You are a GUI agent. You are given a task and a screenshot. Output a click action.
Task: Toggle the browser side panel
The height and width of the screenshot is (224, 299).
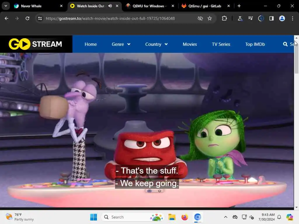[271, 18]
